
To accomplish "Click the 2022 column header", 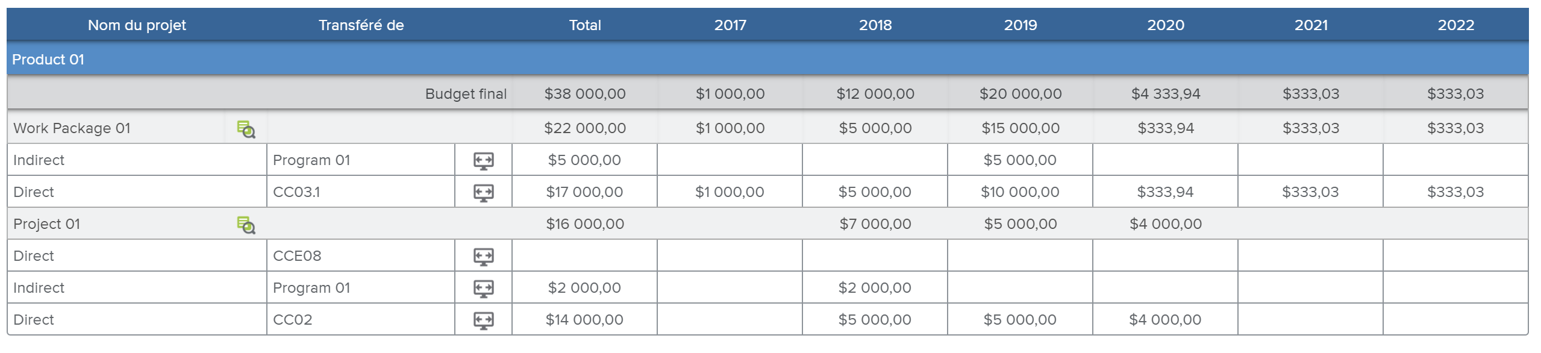I will (1455, 25).
